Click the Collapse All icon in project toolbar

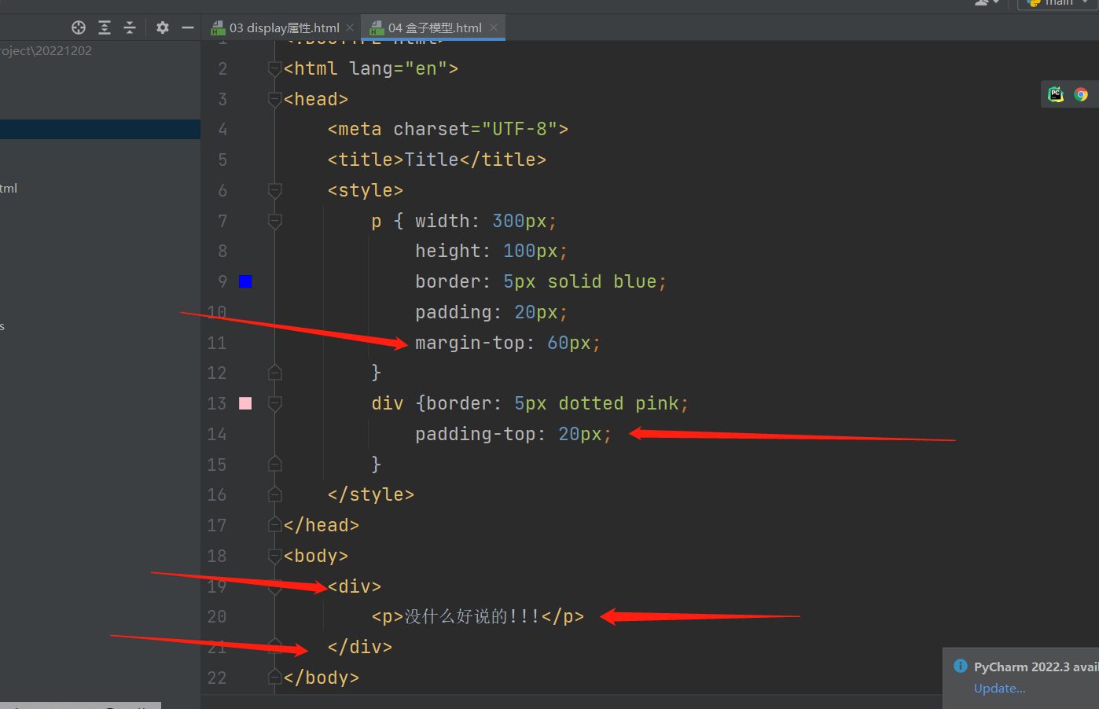(x=130, y=28)
